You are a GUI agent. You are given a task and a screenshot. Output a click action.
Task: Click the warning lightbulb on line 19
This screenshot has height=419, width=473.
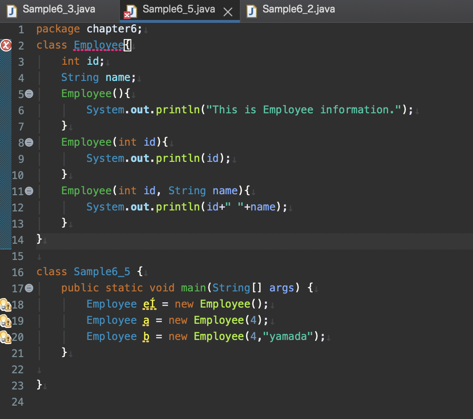tap(5, 320)
